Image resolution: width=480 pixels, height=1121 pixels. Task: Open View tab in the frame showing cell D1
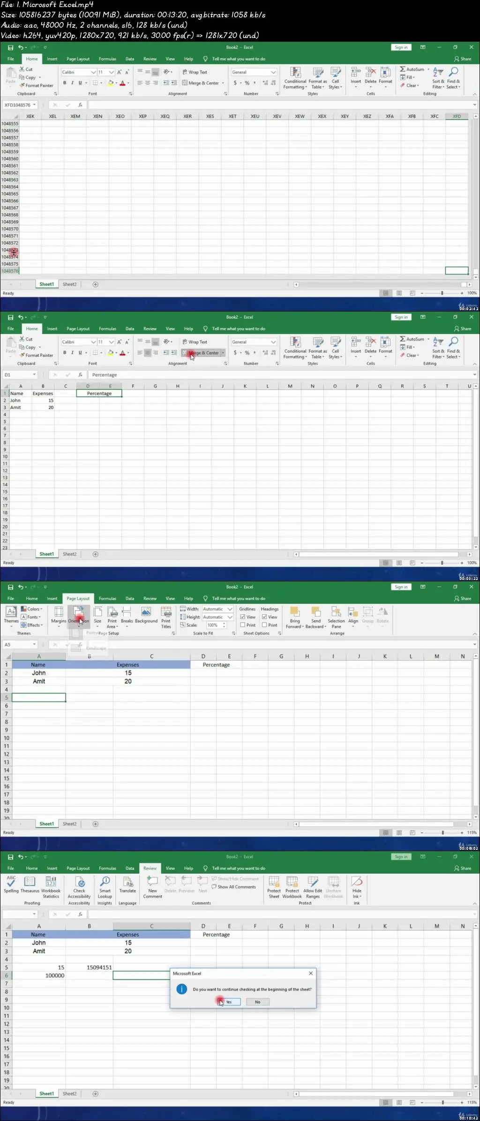click(170, 328)
